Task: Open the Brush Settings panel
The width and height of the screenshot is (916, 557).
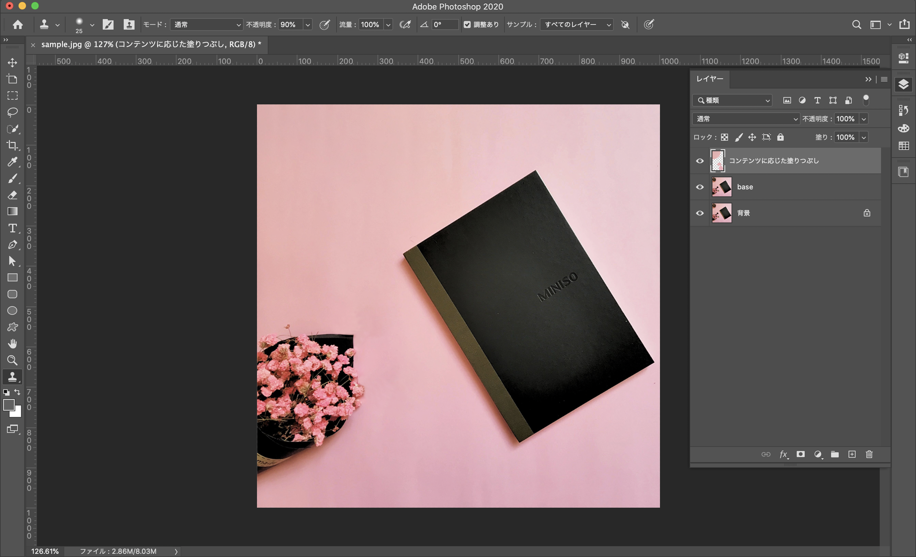Action: [108, 25]
